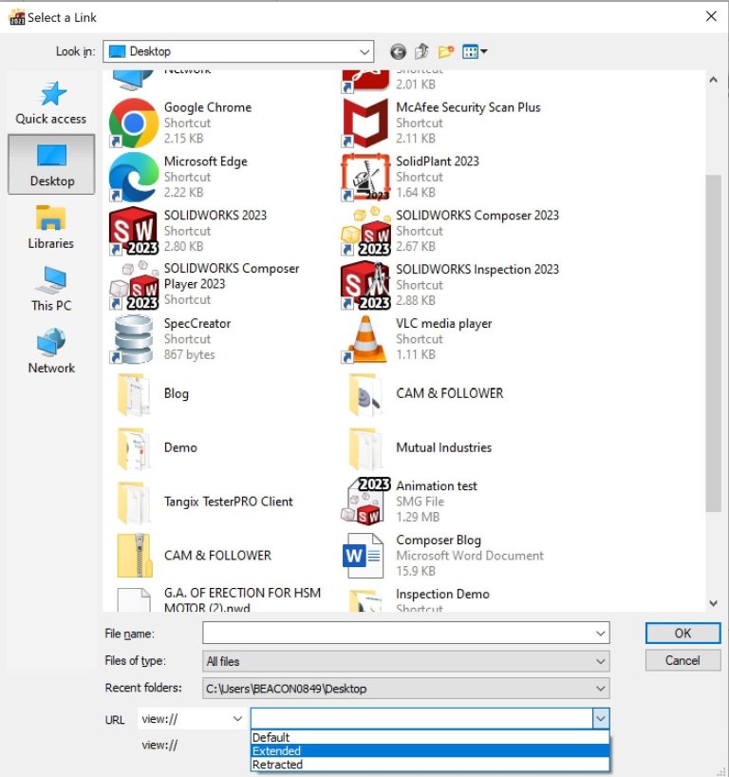This screenshot has height=777, width=729.
Task: Expand the Look in Desktop dropdown
Action: [364, 51]
